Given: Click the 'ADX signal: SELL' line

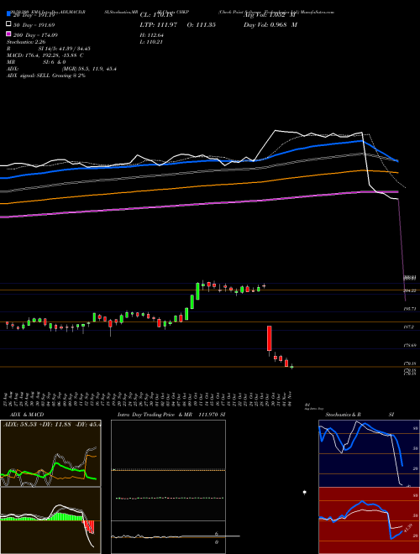Looking at the screenshot, I should (46, 76).
